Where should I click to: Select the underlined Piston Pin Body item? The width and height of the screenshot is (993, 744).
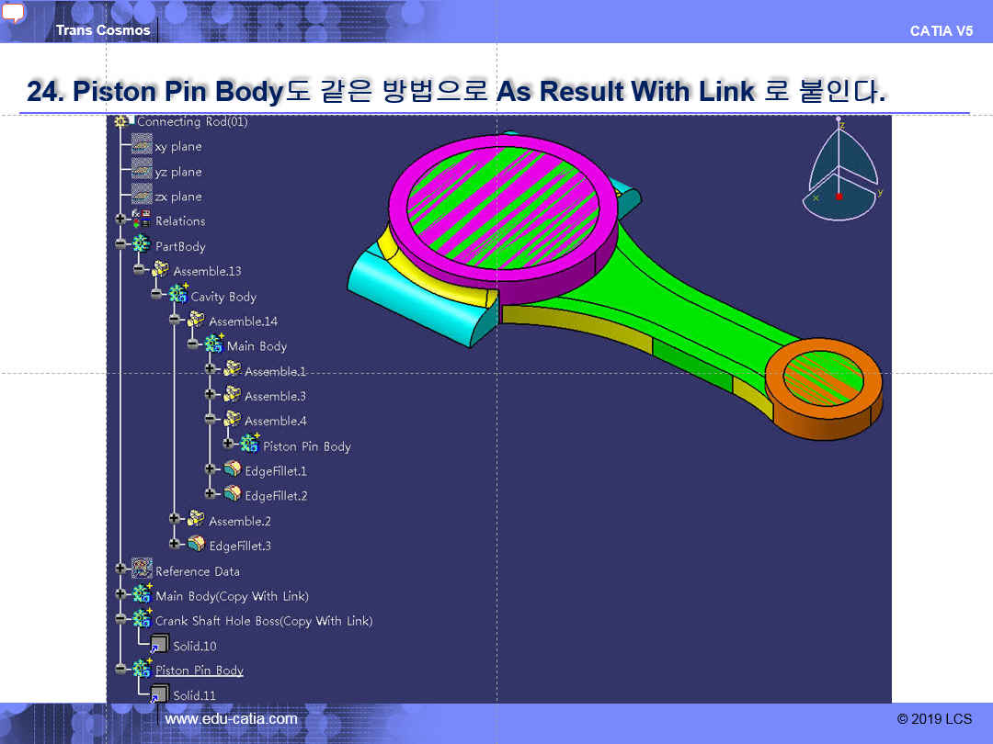(x=199, y=671)
